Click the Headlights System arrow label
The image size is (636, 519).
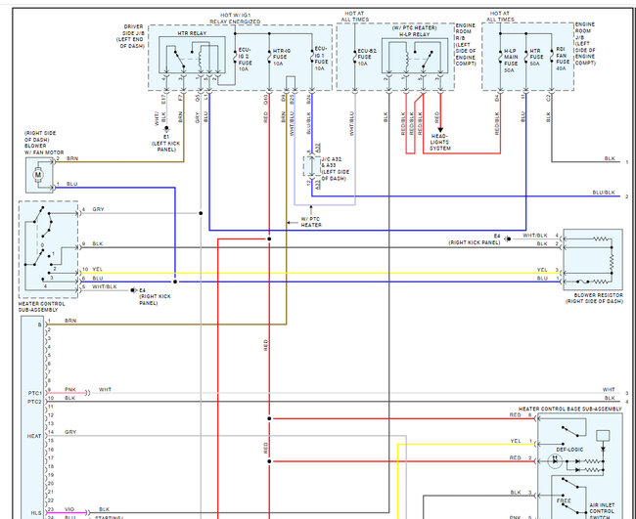(440, 142)
